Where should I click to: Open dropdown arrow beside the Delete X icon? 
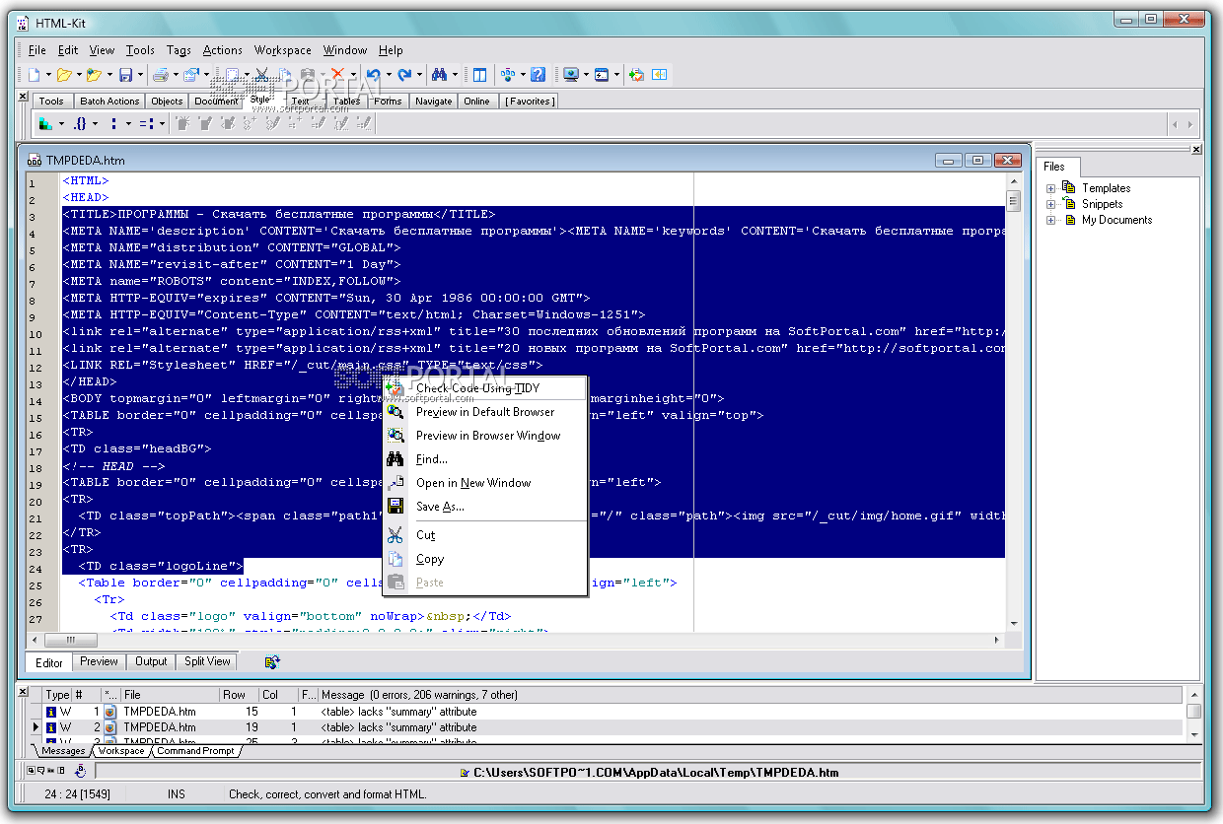tap(352, 75)
